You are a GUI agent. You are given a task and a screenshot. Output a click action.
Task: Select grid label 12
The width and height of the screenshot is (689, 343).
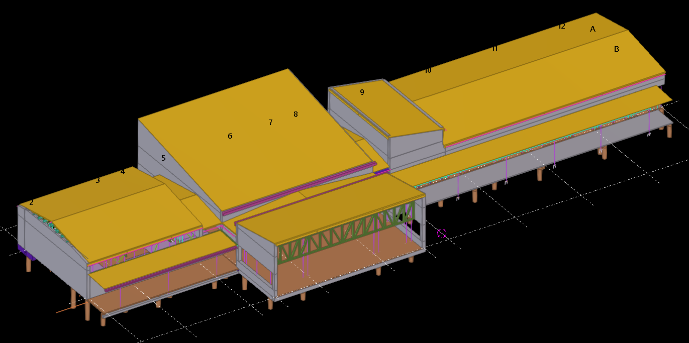[562, 26]
